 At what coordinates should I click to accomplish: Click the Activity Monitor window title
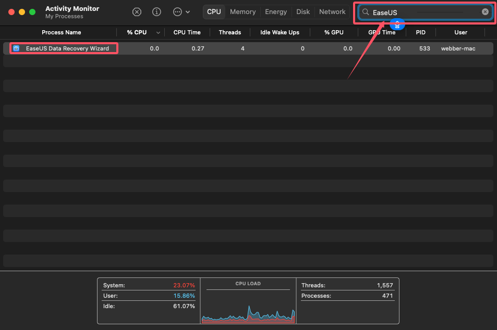tap(72, 8)
